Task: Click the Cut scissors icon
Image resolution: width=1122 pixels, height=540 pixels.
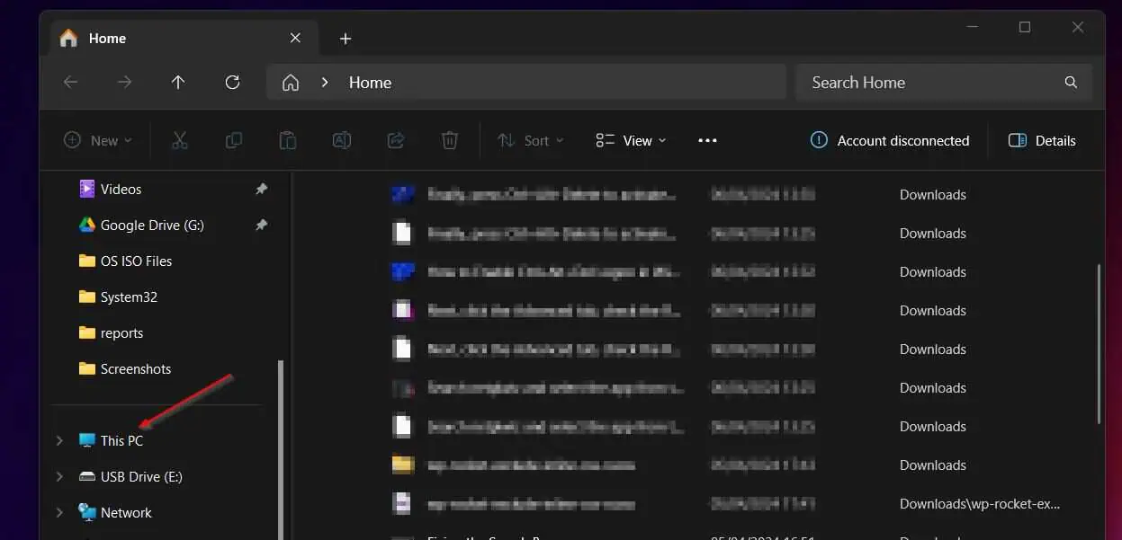Action: click(179, 140)
